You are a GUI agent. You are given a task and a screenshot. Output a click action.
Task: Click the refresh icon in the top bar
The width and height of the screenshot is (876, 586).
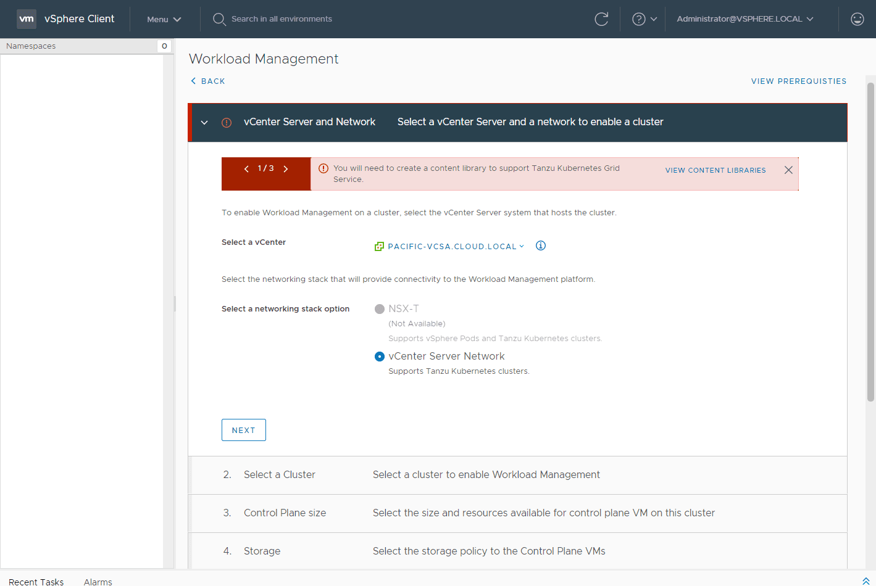click(602, 19)
